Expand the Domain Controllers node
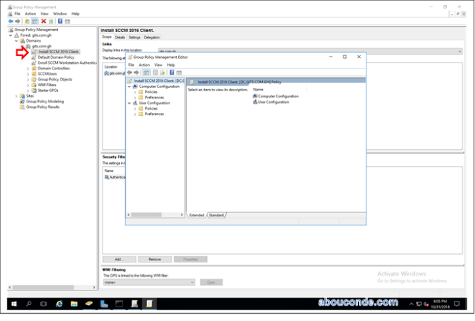Image resolution: width=475 pixels, height=321 pixels. (x=28, y=68)
